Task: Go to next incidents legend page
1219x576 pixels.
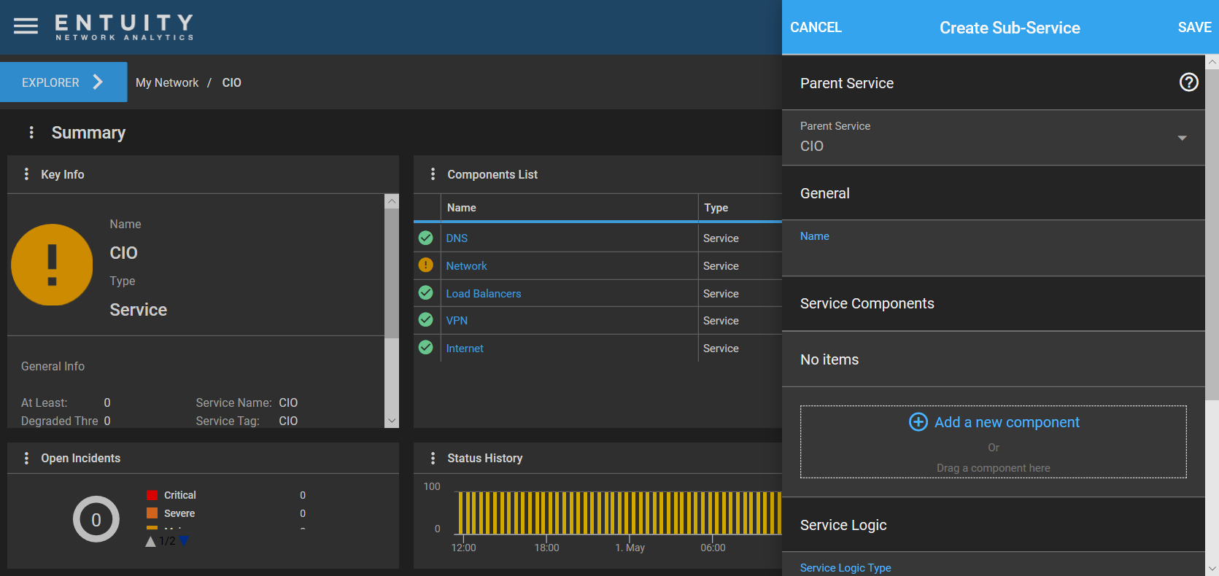Action: [x=184, y=541]
